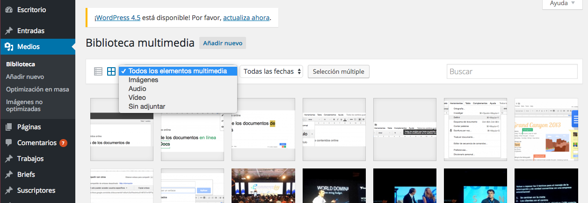Select Imágenes filter option

[x=178, y=80]
